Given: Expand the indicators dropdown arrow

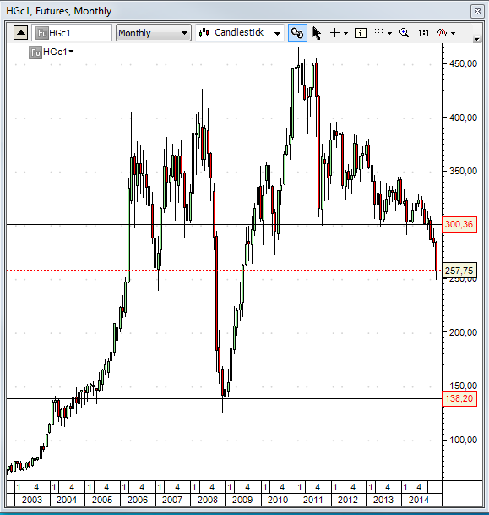Looking at the screenshot, I should pyautogui.click(x=454, y=33).
